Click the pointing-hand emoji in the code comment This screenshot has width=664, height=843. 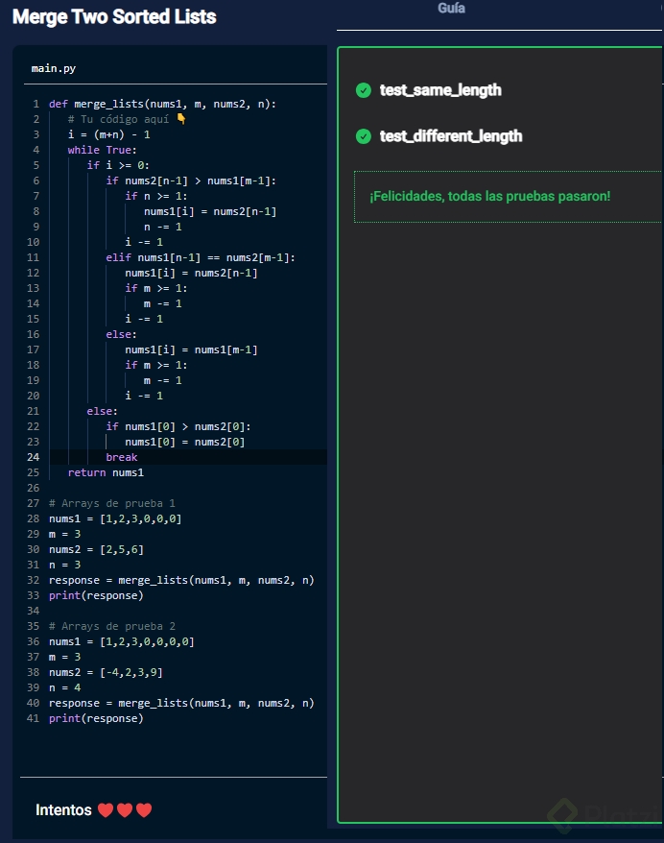coord(181,119)
